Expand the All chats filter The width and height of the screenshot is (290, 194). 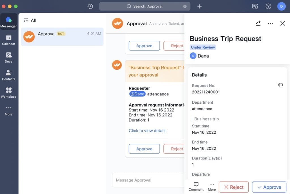(30, 20)
